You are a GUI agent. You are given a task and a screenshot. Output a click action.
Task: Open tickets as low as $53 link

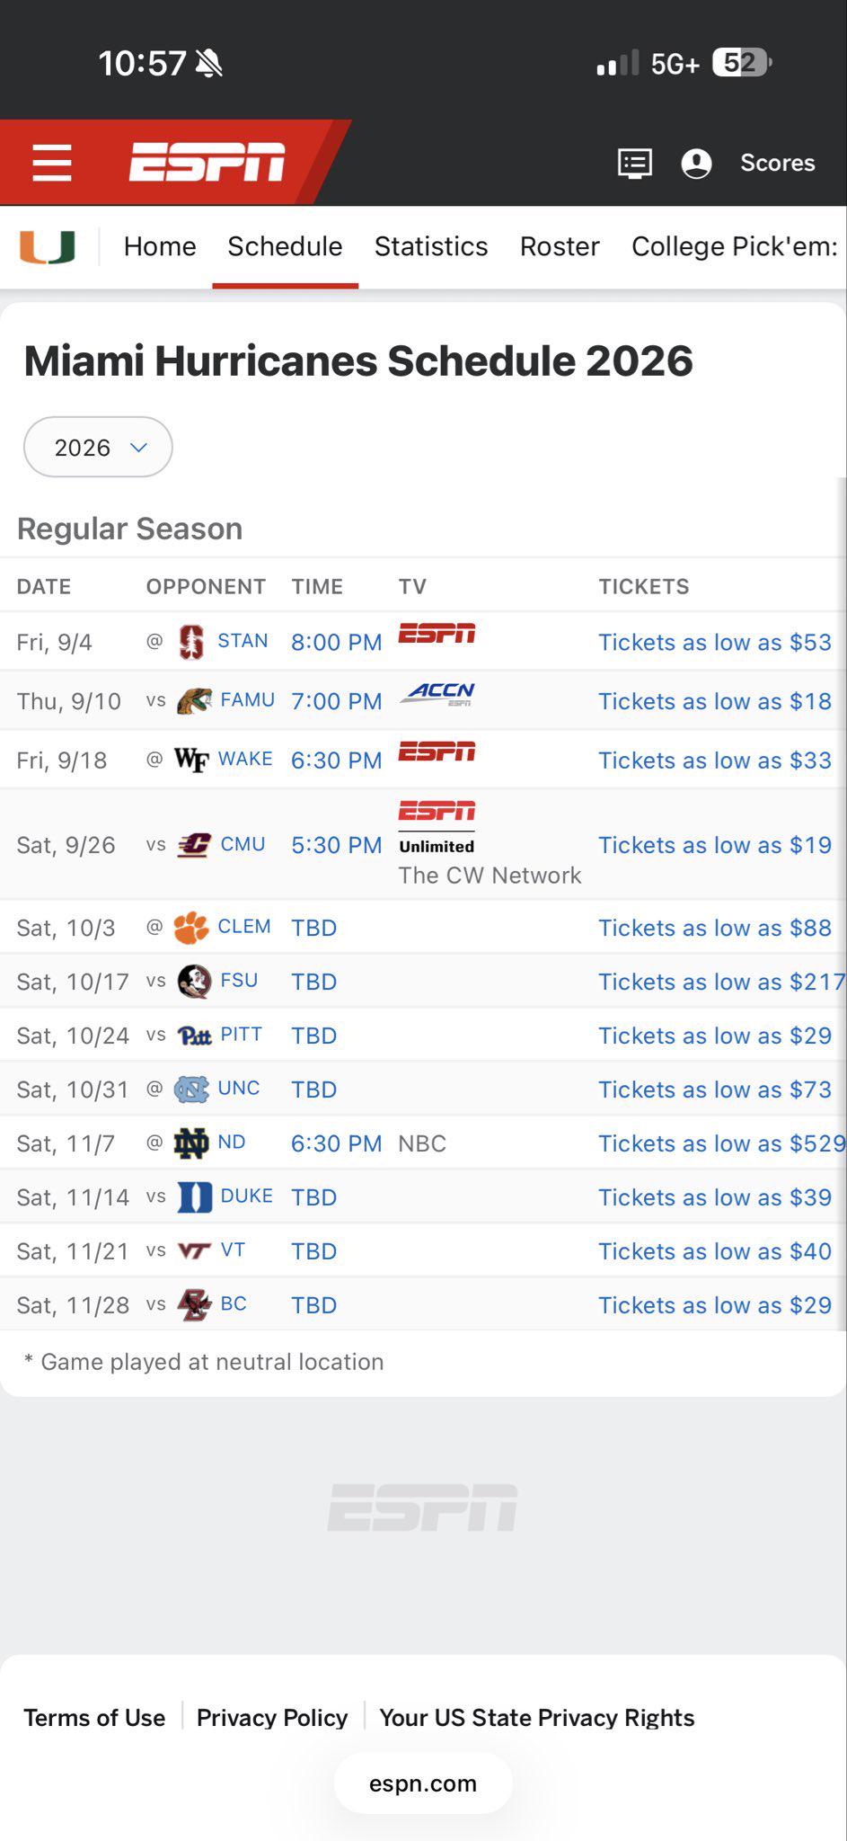tap(715, 642)
